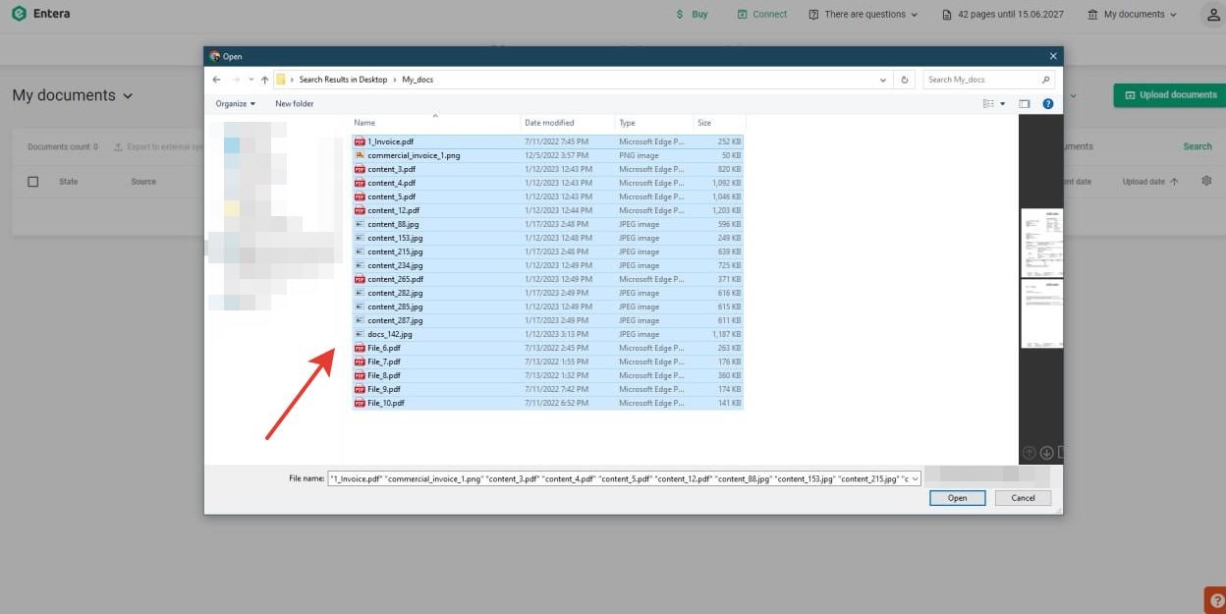Toggle the preview pane icon
1226x614 pixels.
[x=1024, y=104]
